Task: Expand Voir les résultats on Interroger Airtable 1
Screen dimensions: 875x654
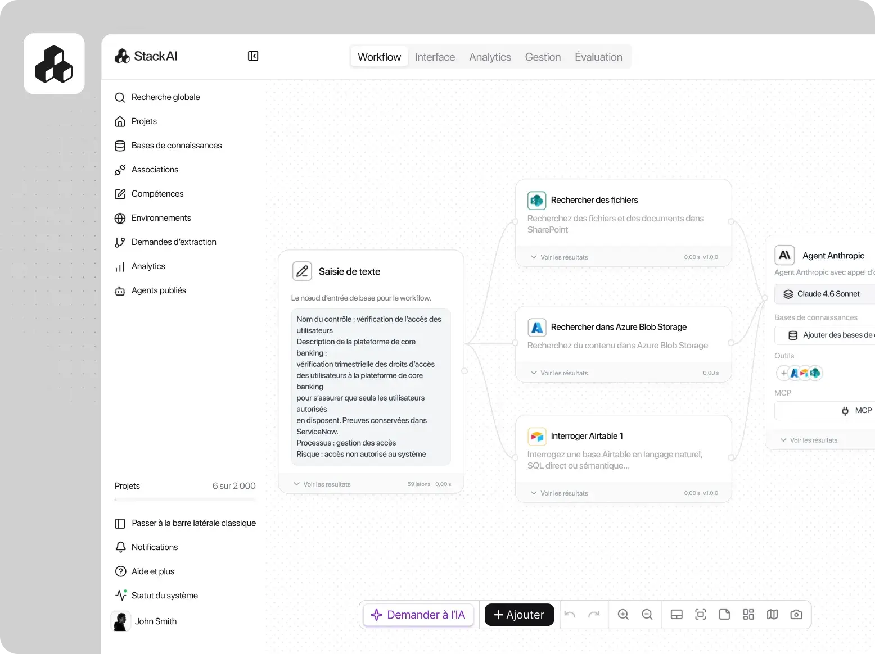Action: coord(559,493)
